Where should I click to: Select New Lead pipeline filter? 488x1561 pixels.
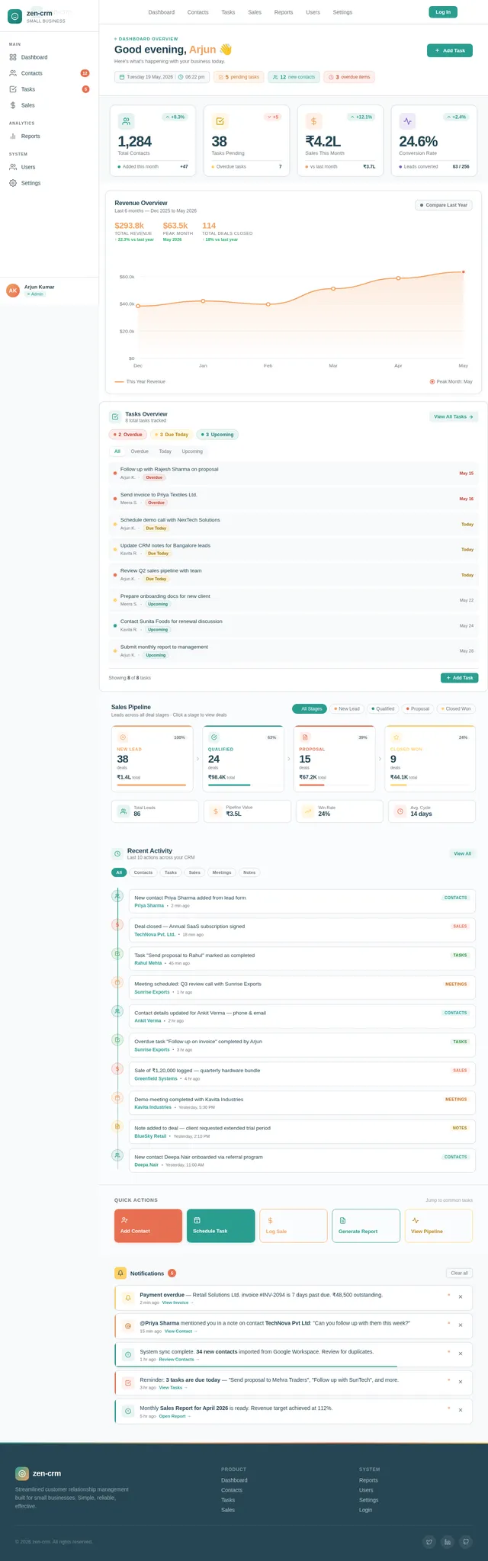(x=347, y=708)
